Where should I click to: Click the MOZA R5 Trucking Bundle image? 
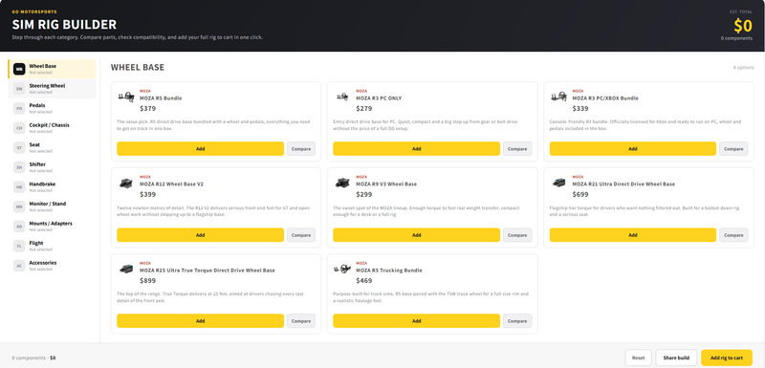[x=342, y=269]
